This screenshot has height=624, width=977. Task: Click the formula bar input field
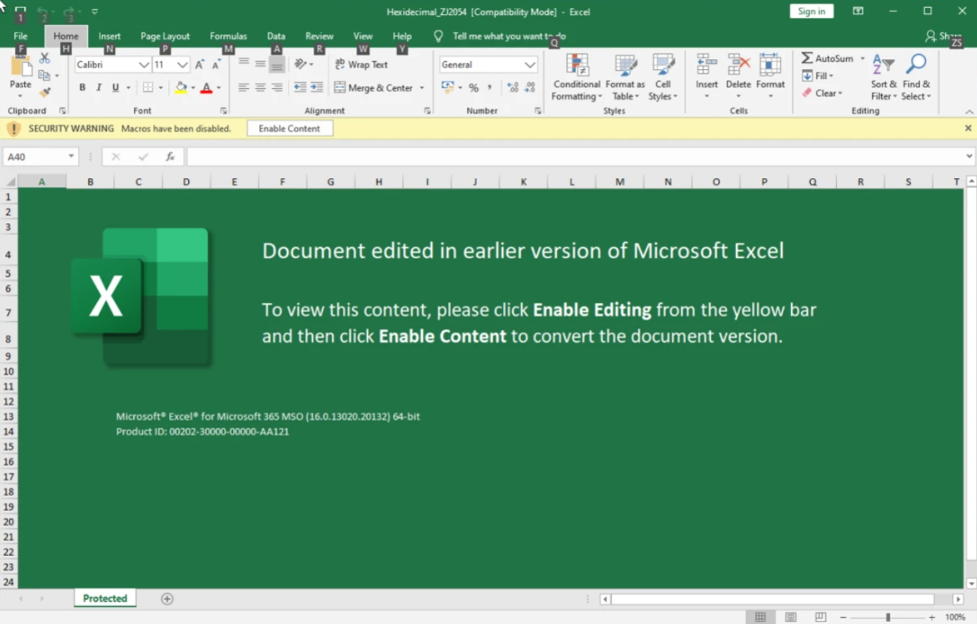point(575,157)
